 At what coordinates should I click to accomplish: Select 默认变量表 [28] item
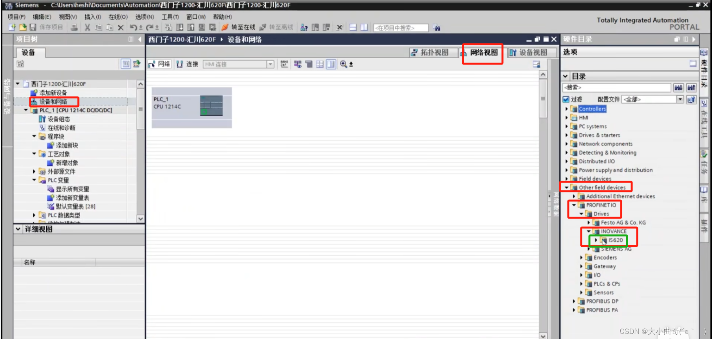click(76, 206)
